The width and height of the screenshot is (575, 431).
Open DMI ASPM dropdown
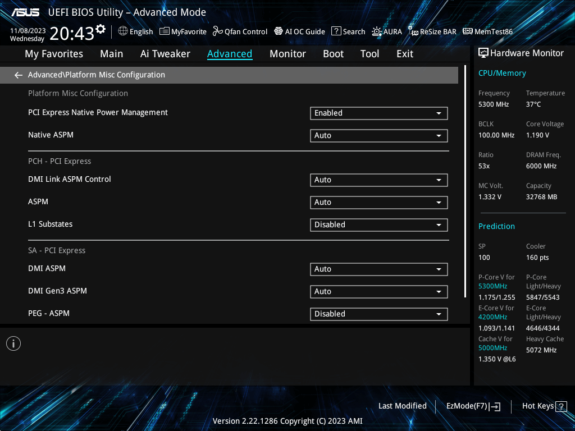379,269
